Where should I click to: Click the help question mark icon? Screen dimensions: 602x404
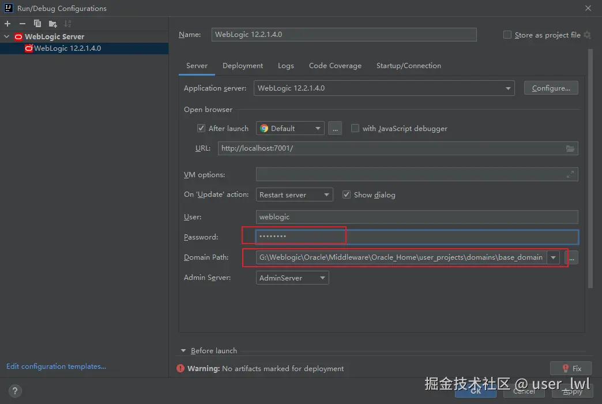click(x=16, y=391)
